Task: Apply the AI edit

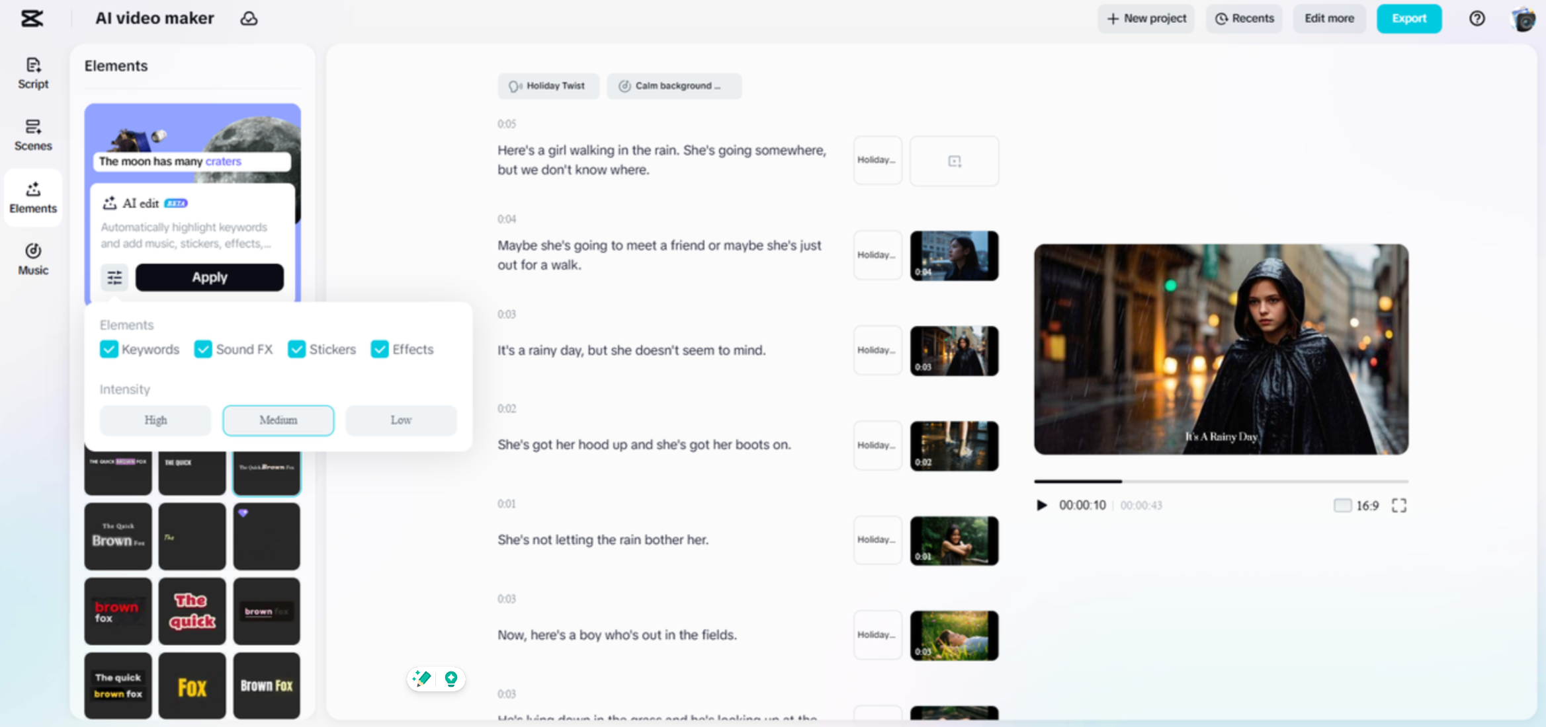Action: (x=209, y=277)
